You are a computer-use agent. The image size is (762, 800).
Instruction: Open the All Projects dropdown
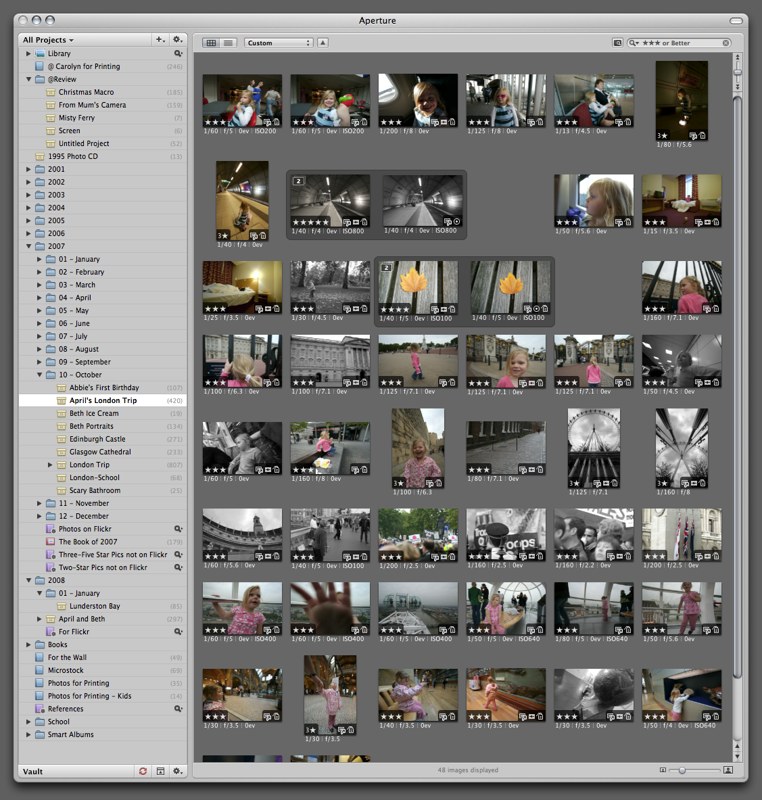coord(48,40)
